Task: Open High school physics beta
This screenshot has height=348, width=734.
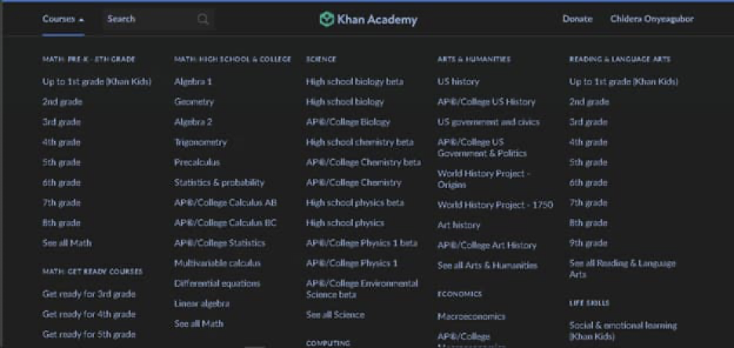Action: point(354,202)
